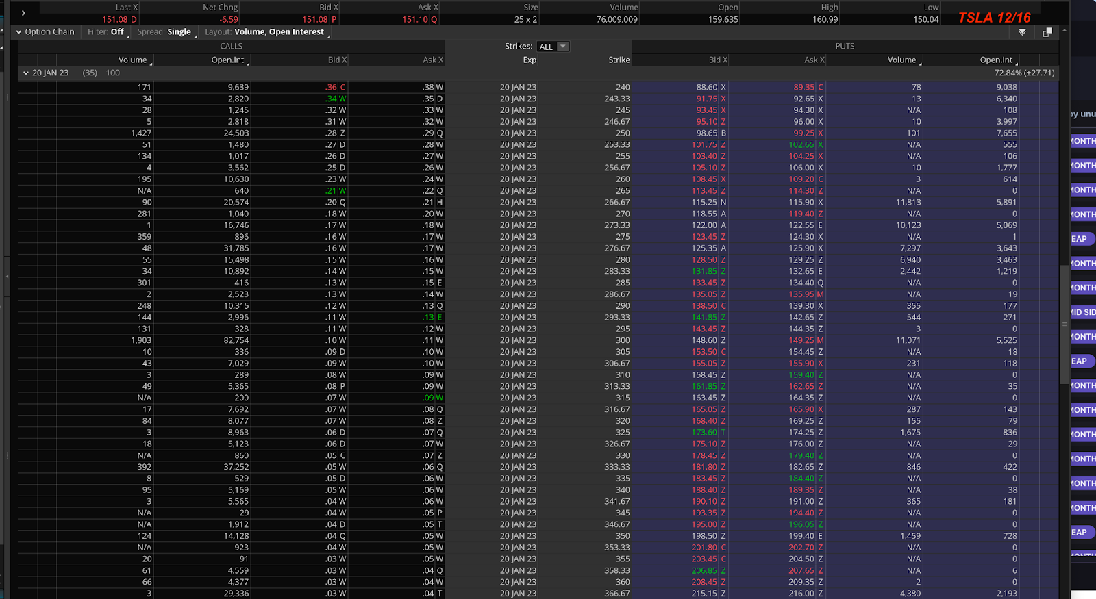This screenshot has height=599, width=1096.
Task: Click the quote bar Ask X value 151.10
Action: [415, 20]
